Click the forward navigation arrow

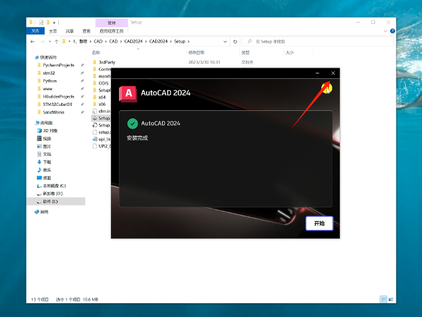(42, 41)
